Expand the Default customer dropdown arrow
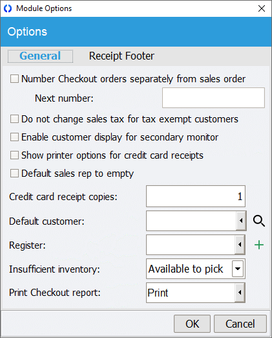Viewport: 272px width, 338px height. (x=241, y=221)
